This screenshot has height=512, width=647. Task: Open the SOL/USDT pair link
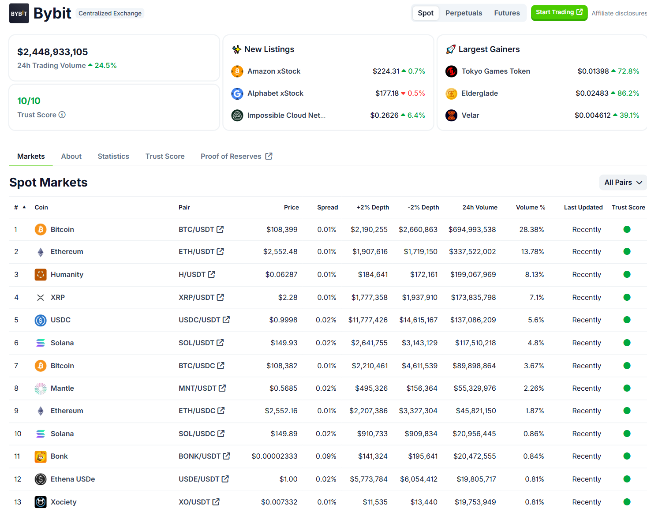(201, 343)
